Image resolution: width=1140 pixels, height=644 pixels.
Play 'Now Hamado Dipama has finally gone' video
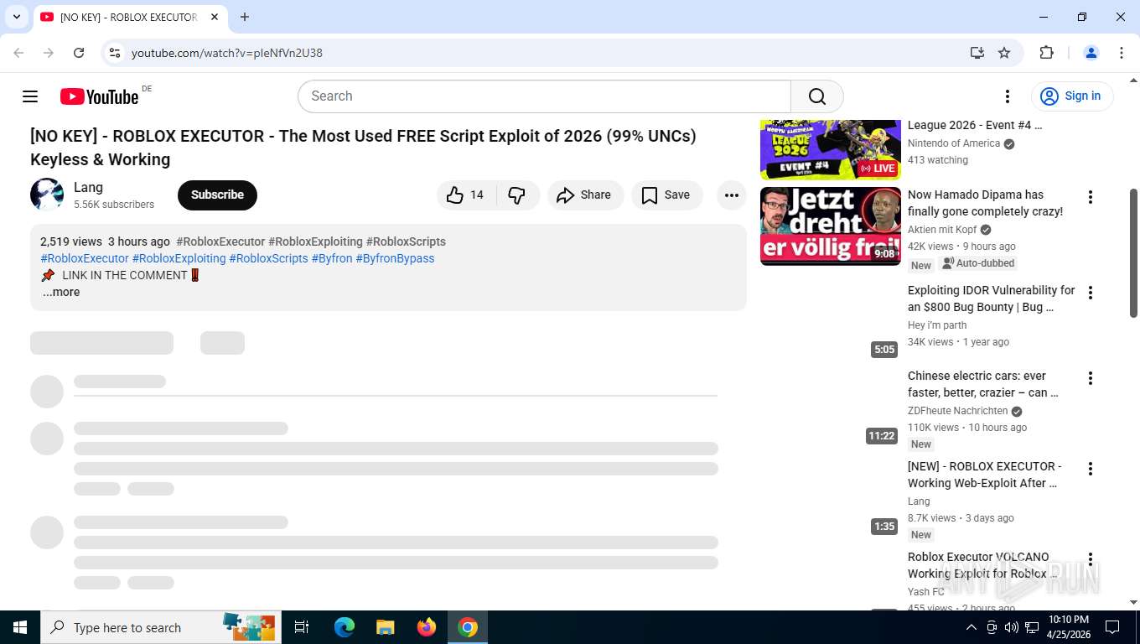(x=985, y=203)
